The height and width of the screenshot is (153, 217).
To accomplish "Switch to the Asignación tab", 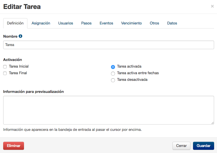I will (x=41, y=23).
